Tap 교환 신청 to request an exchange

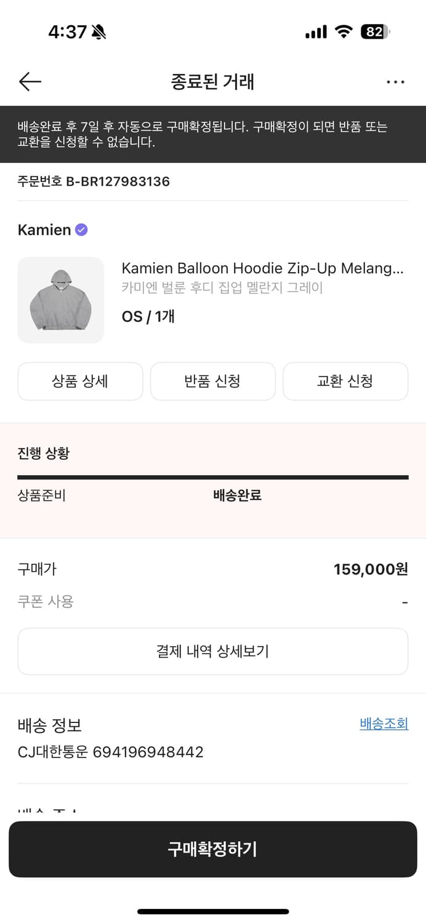tap(345, 382)
